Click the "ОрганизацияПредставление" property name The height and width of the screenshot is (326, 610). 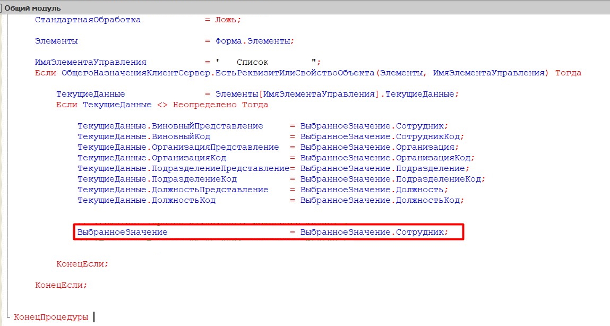[216, 147]
